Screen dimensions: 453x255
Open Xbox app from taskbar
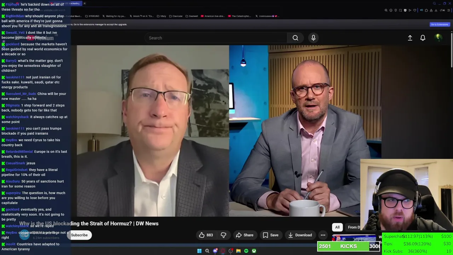click(254, 251)
